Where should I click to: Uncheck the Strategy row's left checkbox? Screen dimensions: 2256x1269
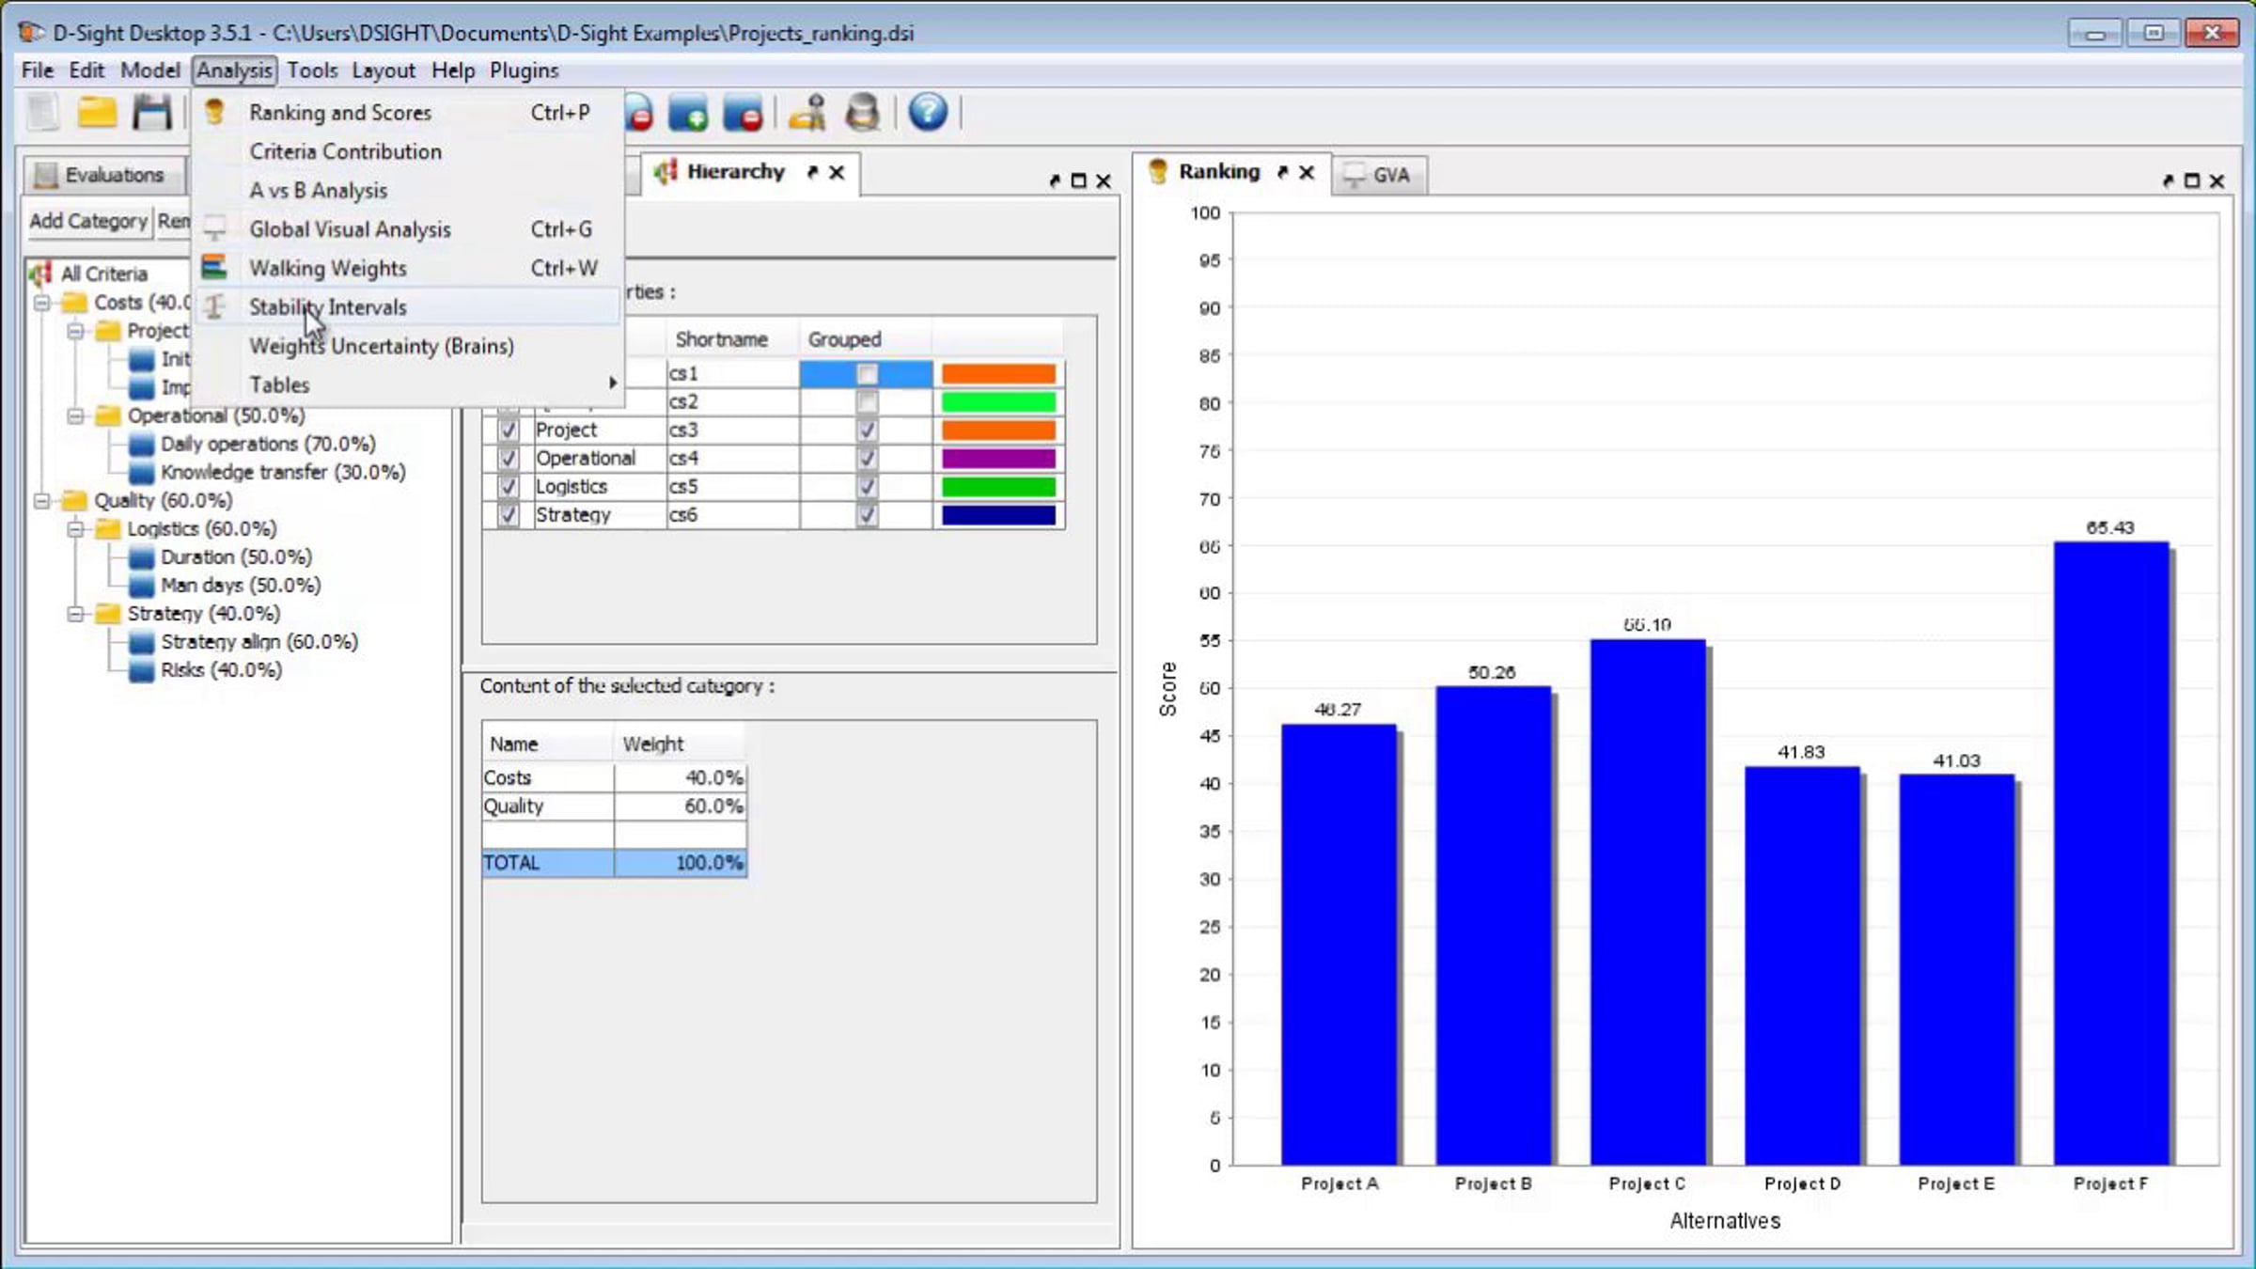(508, 515)
